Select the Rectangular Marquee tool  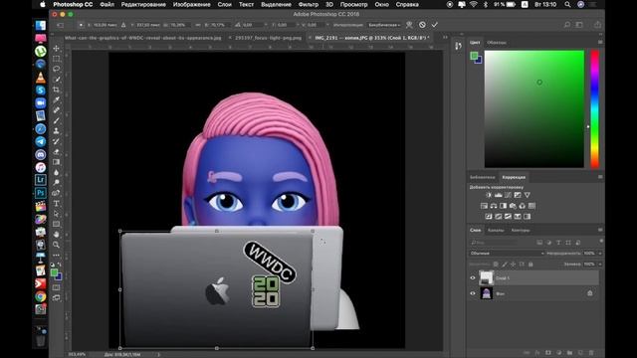point(56,59)
